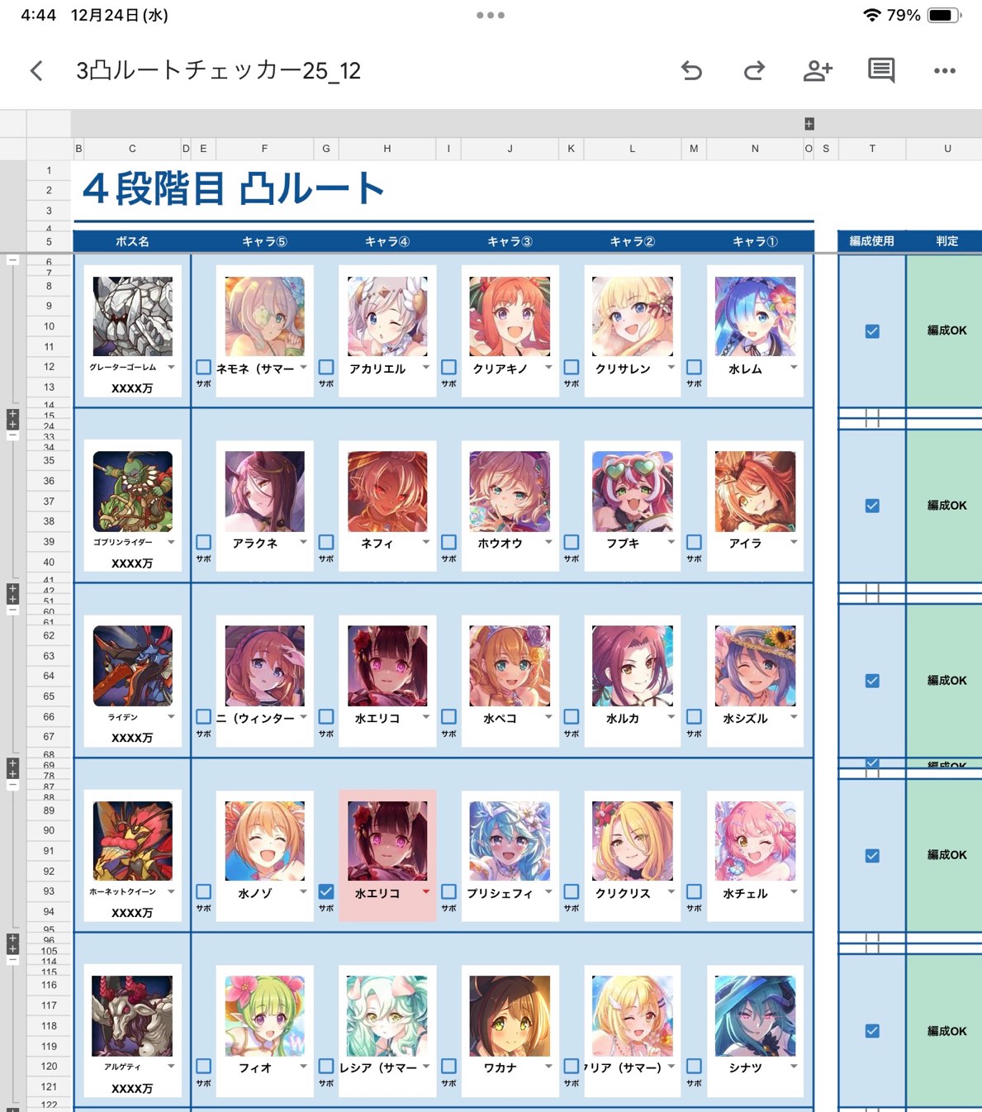982x1112 pixels.
Task: Open the share and add people icon
Action: tap(817, 71)
